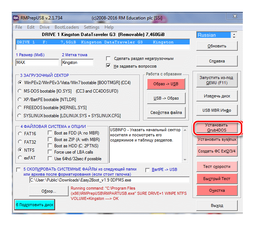Click the Создать ФС Ext2/3/4 button

(x=217, y=151)
